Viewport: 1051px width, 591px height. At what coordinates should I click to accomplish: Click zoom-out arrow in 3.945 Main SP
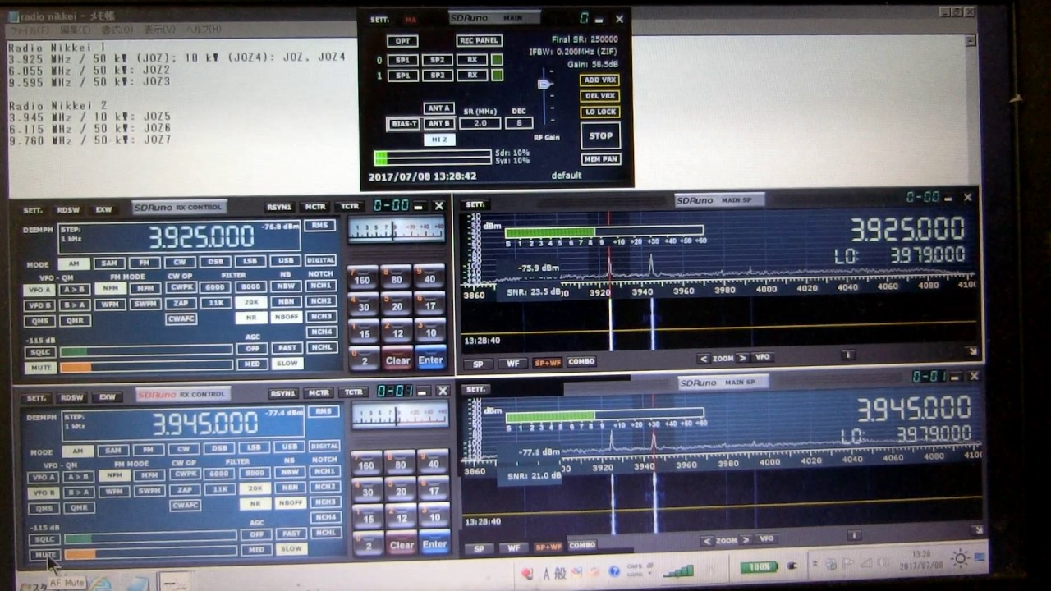[x=706, y=541]
